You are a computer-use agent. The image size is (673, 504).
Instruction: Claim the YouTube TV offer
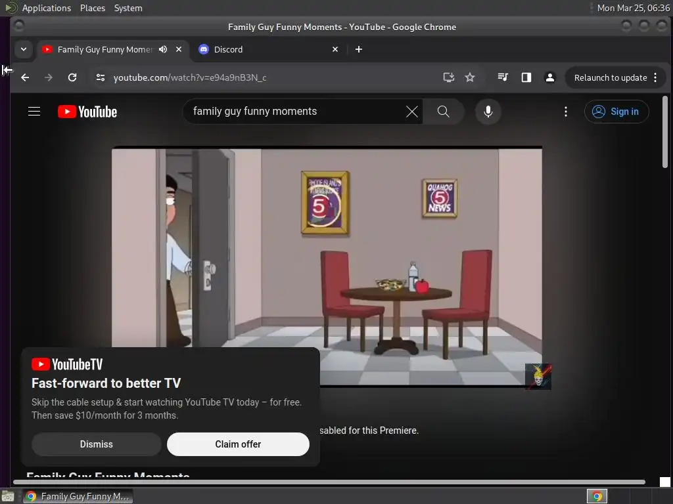coord(238,444)
